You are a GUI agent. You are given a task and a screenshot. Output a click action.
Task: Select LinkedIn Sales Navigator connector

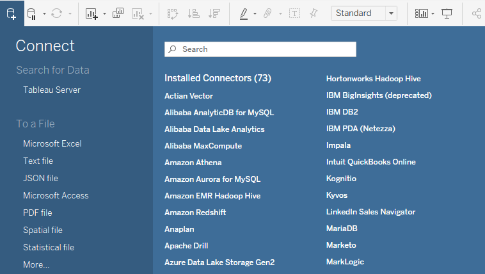[x=370, y=212]
